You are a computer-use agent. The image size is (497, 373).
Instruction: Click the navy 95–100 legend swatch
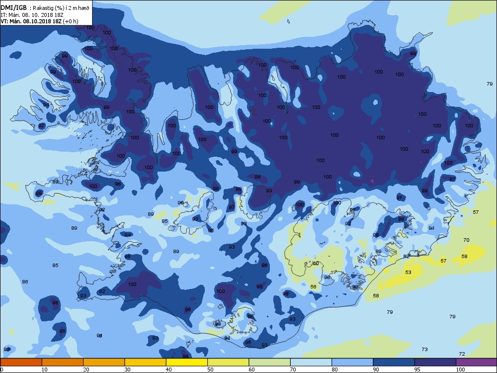point(435,362)
